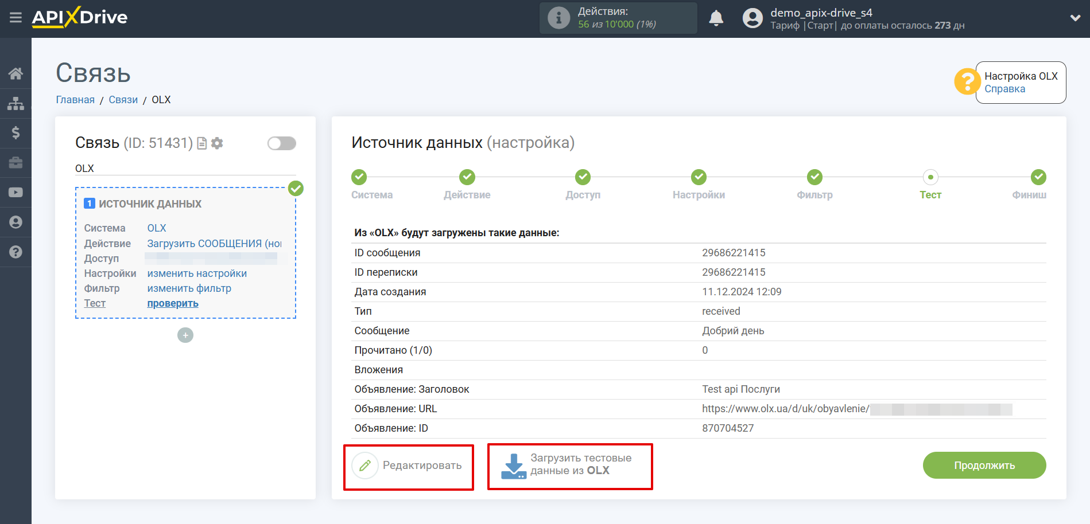Open the billing dollar icon in sidebar

(15, 133)
